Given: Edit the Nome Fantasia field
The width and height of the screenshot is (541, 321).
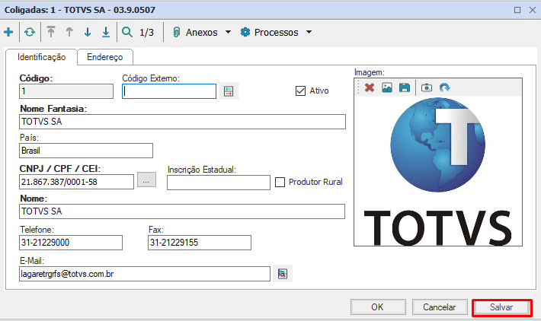Looking at the screenshot, I should click(x=182, y=122).
